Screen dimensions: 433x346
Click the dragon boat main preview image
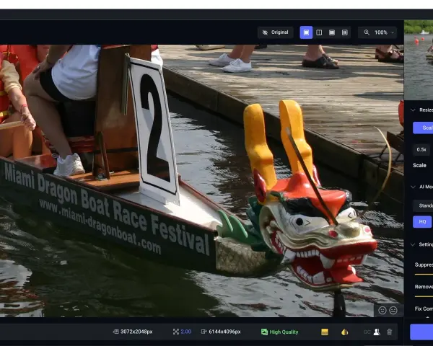click(x=201, y=181)
